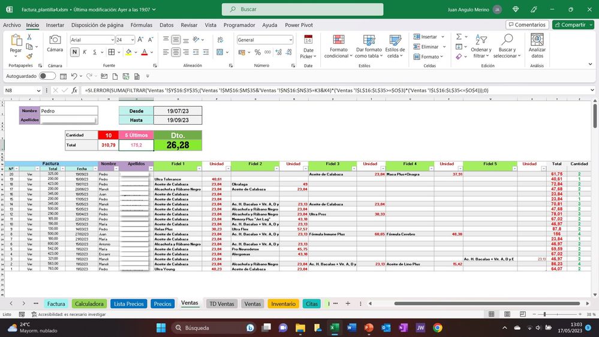The height and width of the screenshot is (337, 599).
Task: Toggle Cursiva italic formatting
Action: 85,52
